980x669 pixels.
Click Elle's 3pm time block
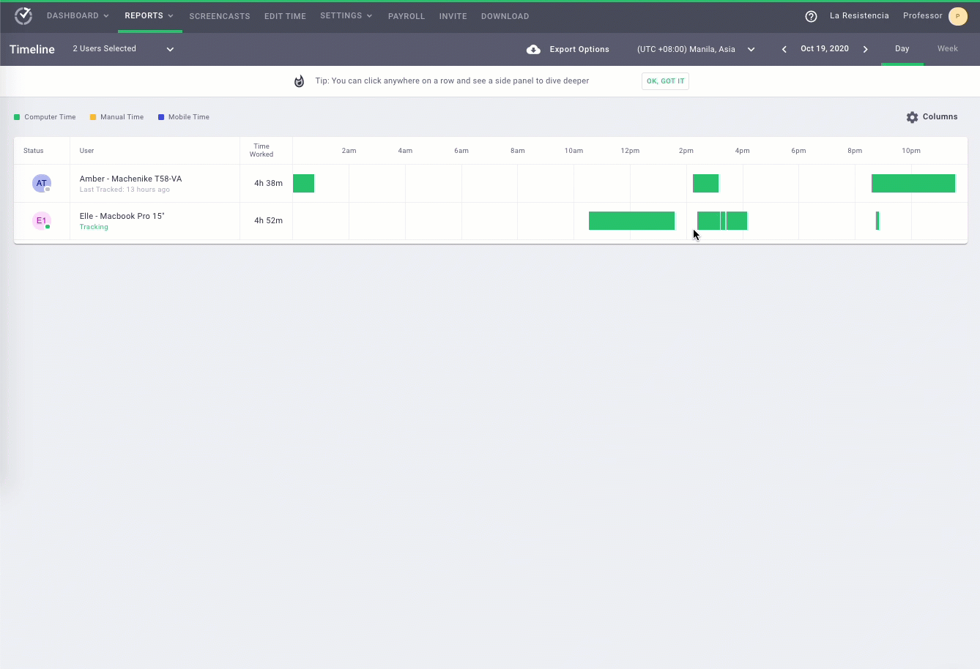pos(722,220)
